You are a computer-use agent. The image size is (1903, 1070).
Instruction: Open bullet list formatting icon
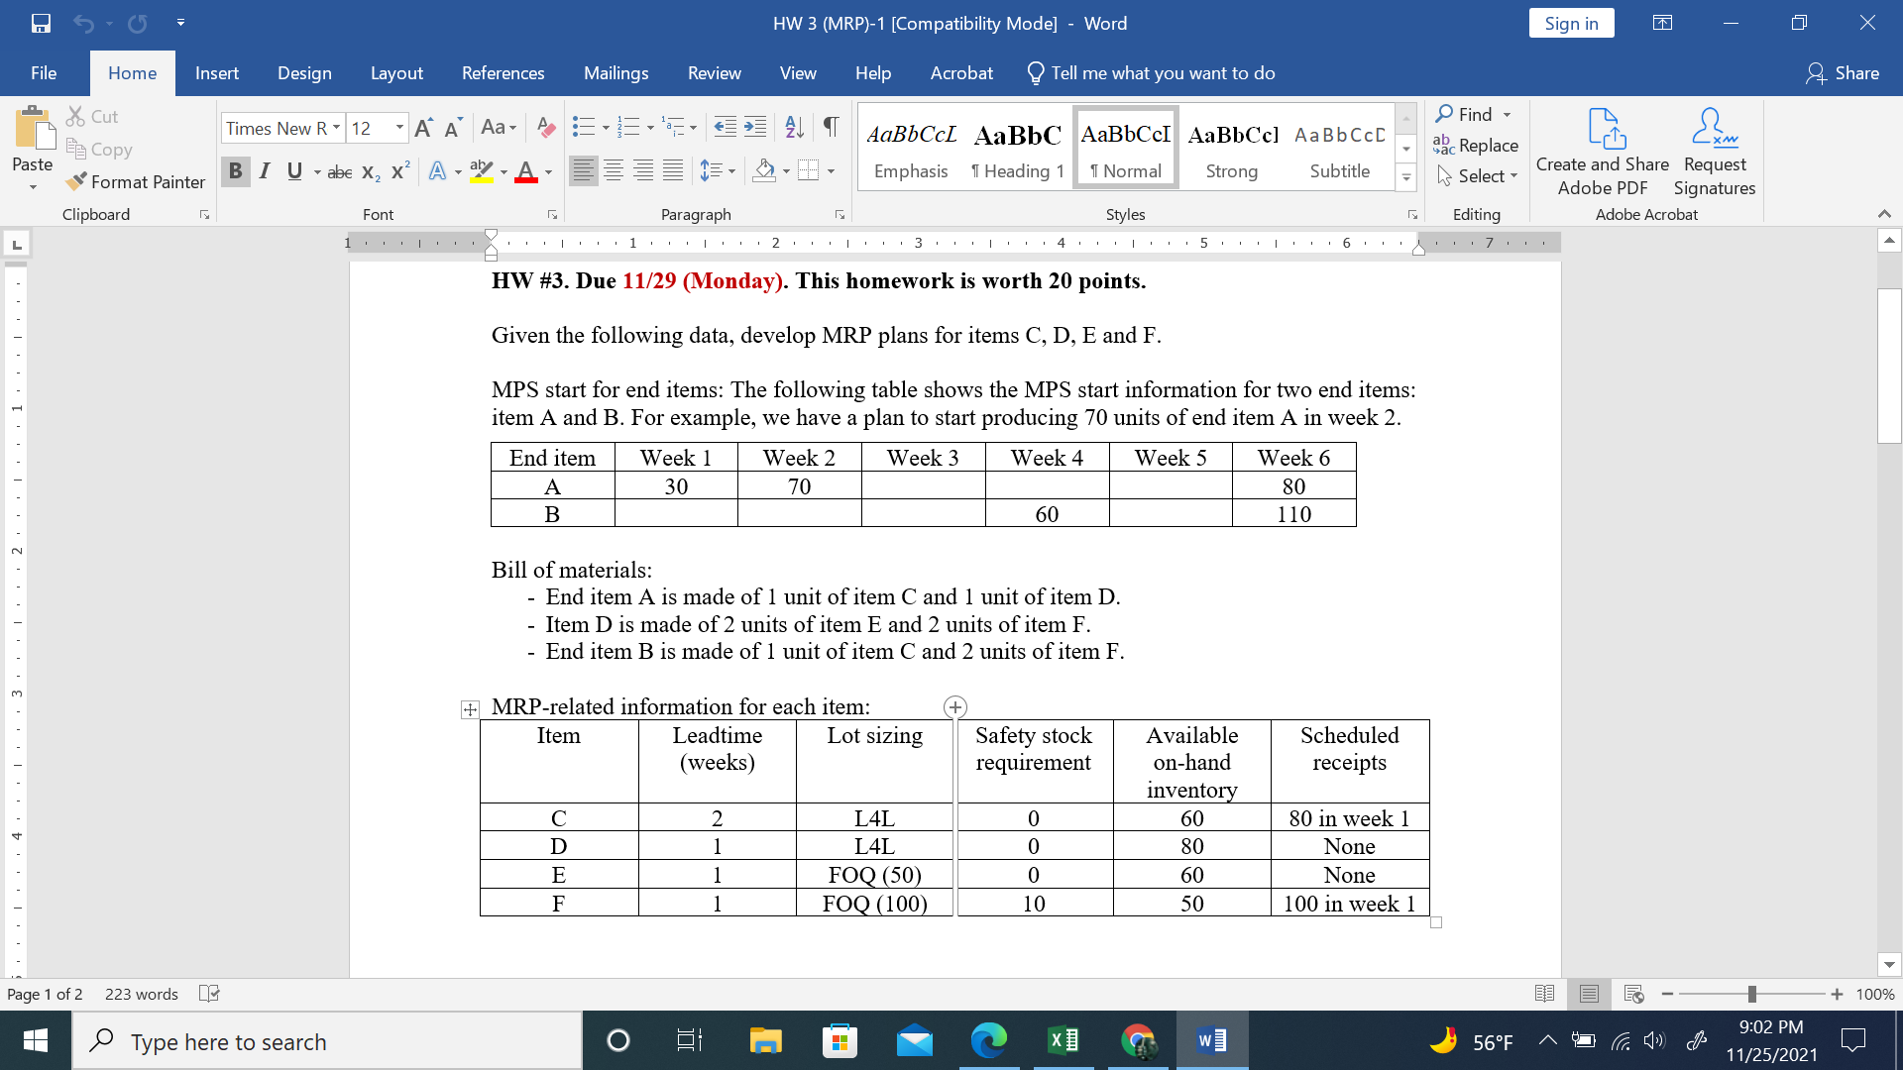(x=585, y=127)
